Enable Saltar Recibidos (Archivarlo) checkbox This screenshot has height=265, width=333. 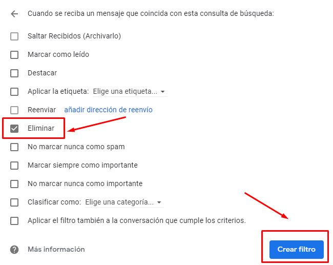point(14,36)
